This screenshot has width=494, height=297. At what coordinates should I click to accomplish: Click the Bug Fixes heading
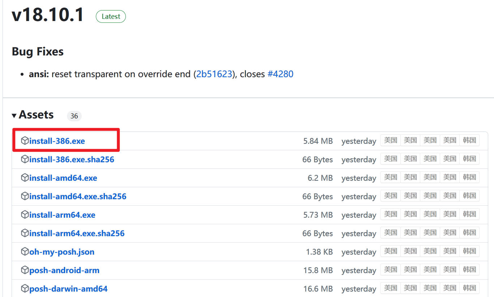[38, 52]
